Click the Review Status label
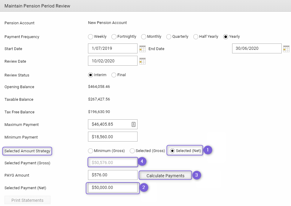The image size is (291, 206). click(17, 75)
